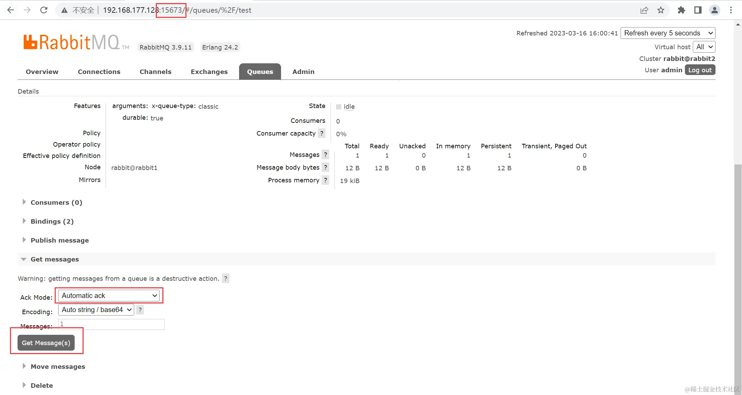Collapse the Get messages section
The height and width of the screenshot is (395, 742).
coord(54,259)
